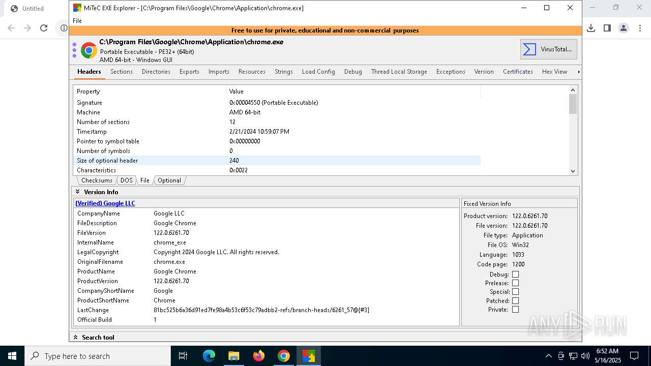The image size is (651, 366).
Task: Click the MiTeC EXE Explorer taskbar icon
Action: (x=309, y=356)
